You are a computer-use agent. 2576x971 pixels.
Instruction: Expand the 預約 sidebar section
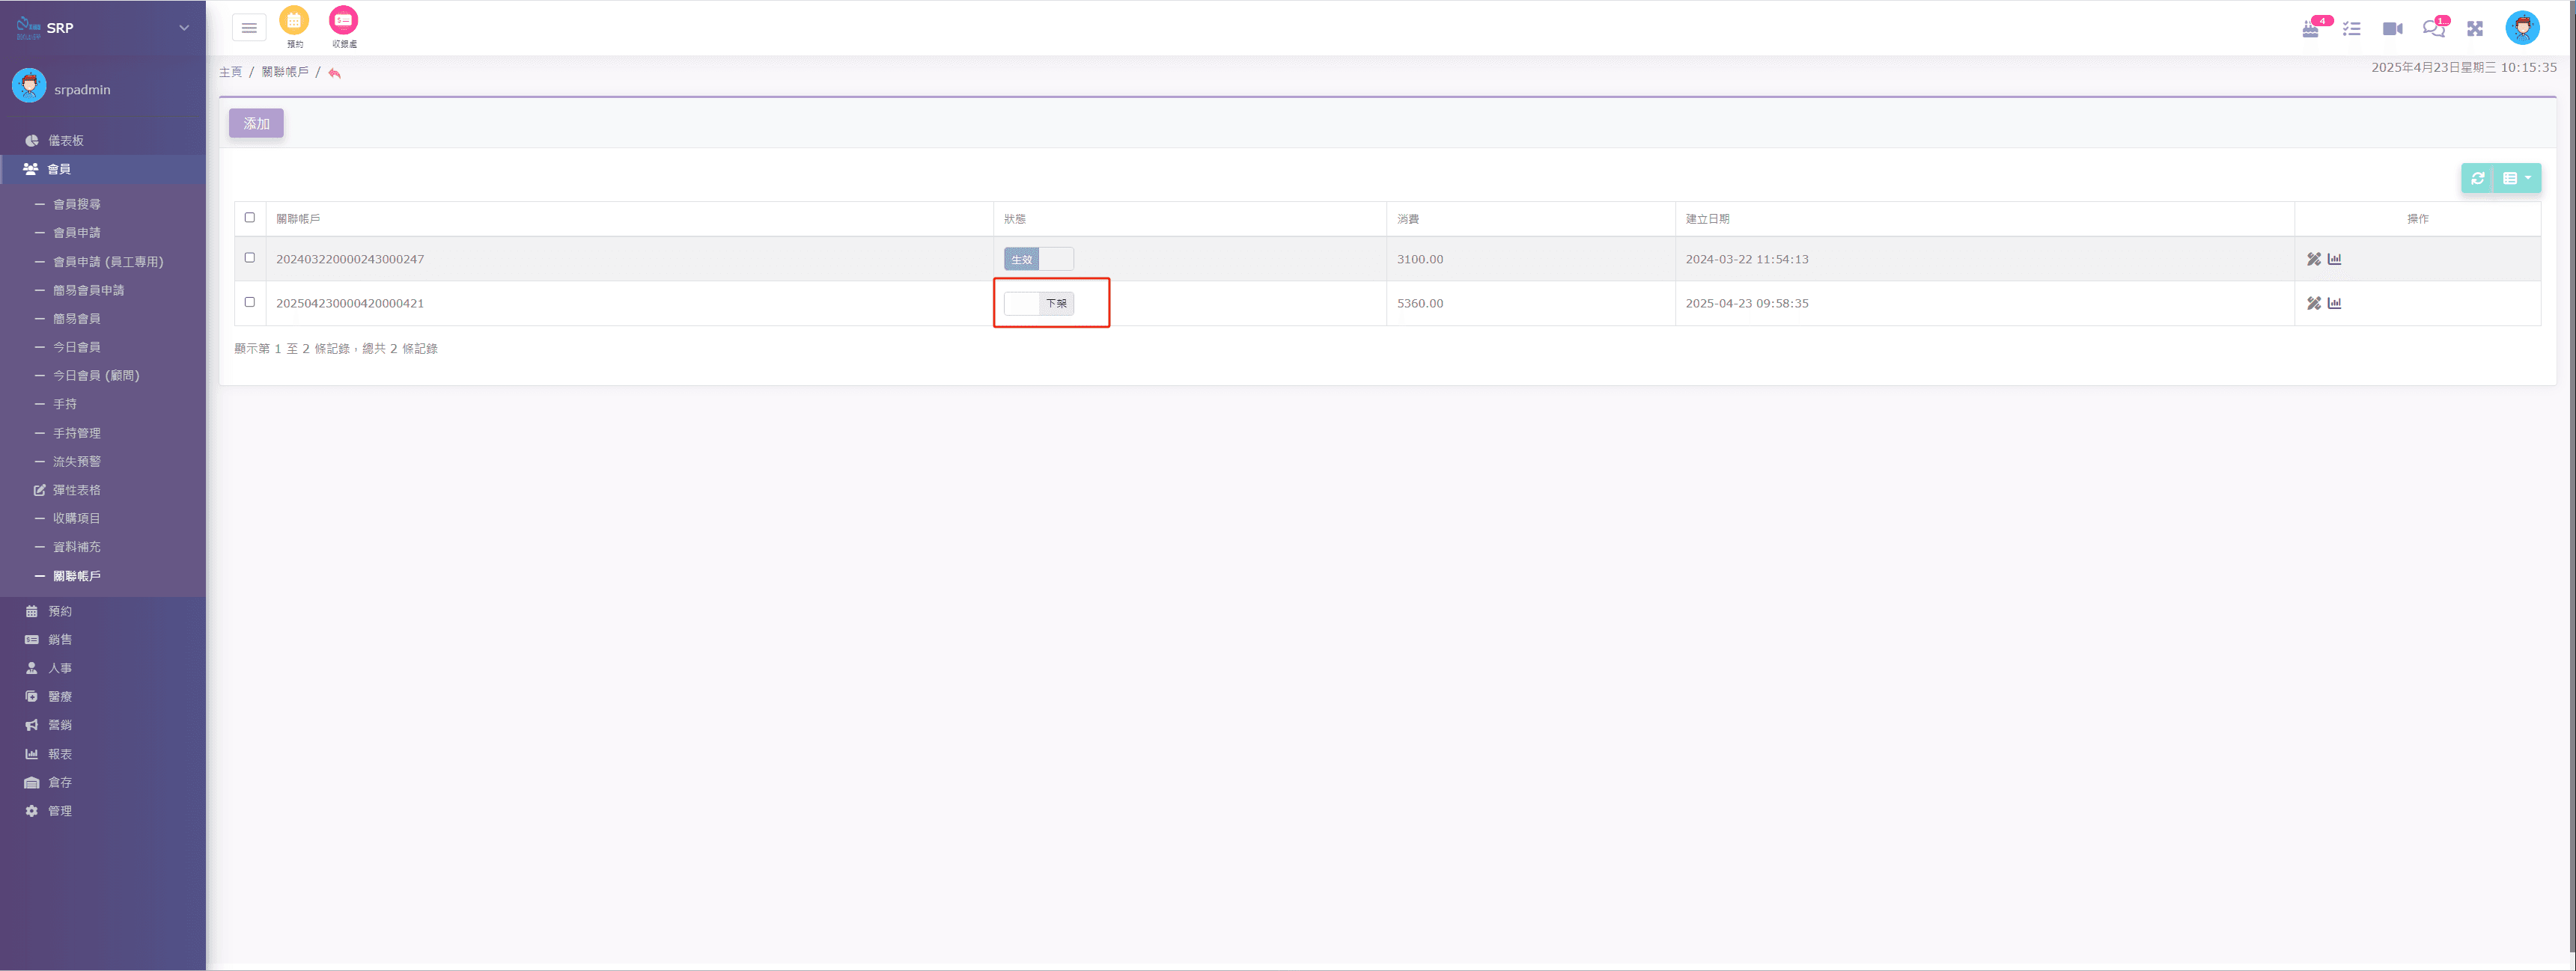pyautogui.click(x=60, y=610)
